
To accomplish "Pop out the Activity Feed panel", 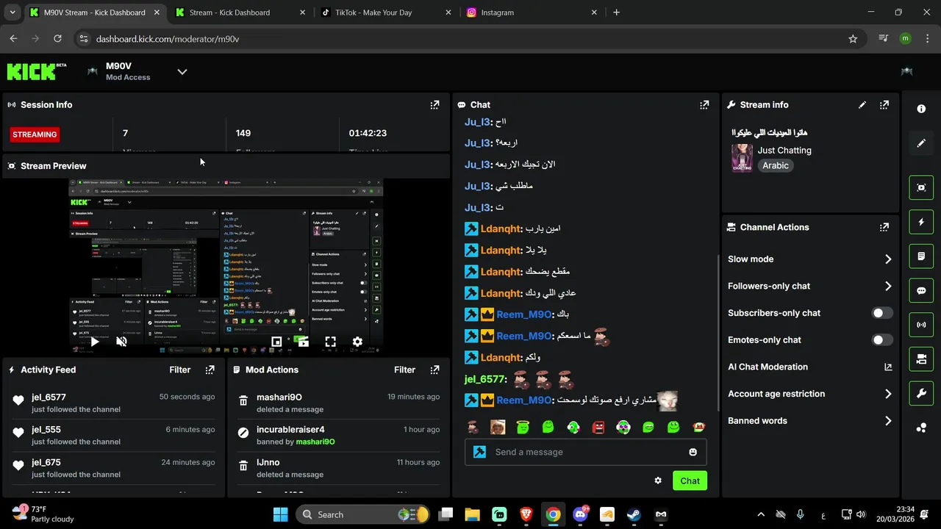I will (210, 370).
